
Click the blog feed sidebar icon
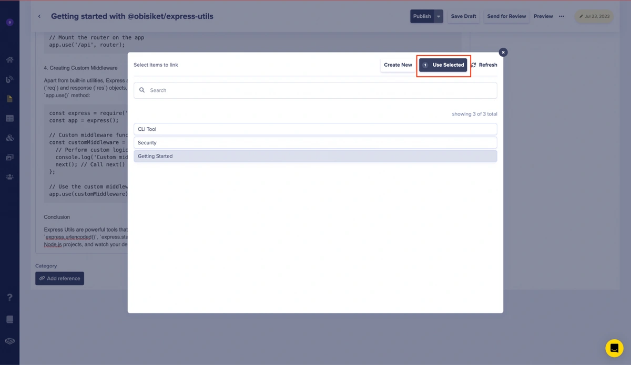click(9, 79)
